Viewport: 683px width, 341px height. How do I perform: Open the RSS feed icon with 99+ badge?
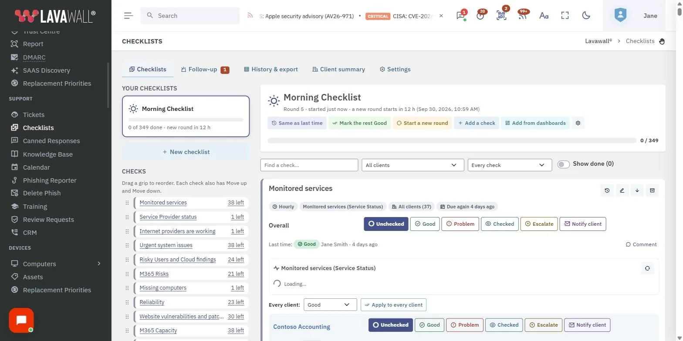pyautogui.click(x=523, y=16)
